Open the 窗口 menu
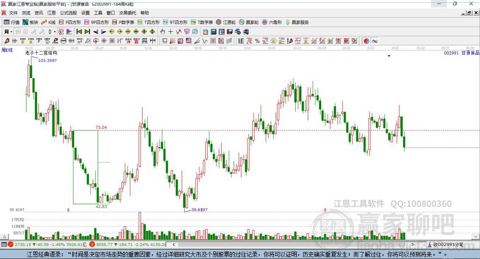Viewport: 480px width, 259px height. pyautogui.click(x=111, y=13)
